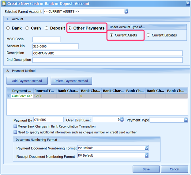Select the Deposit radio button

pos(47,28)
